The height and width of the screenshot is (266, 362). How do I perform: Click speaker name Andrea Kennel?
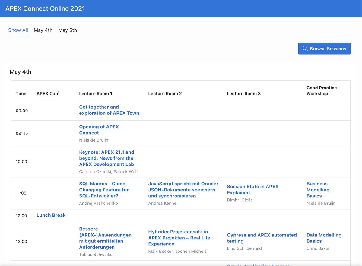point(163,203)
